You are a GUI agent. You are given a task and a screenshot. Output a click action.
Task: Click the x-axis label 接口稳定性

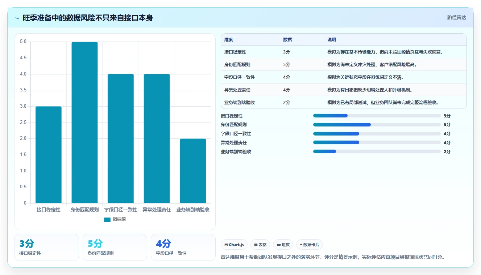tap(49, 210)
